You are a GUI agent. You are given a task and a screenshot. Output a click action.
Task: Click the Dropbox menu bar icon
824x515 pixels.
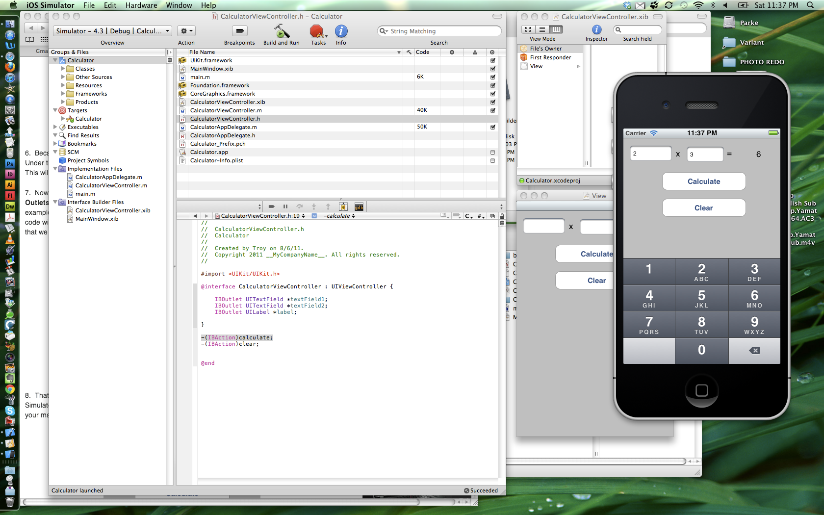point(627,5)
